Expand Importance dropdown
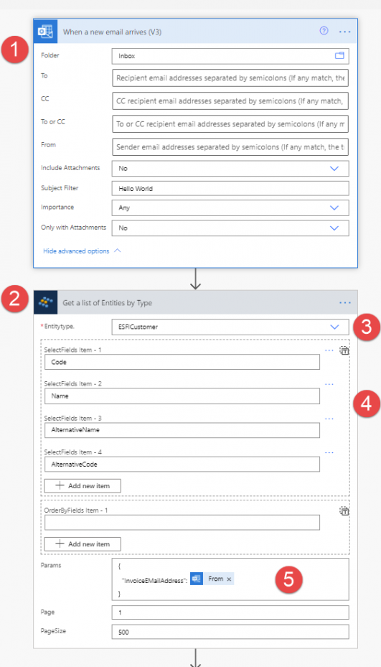The height and width of the screenshot is (667, 381). (334, 208)
